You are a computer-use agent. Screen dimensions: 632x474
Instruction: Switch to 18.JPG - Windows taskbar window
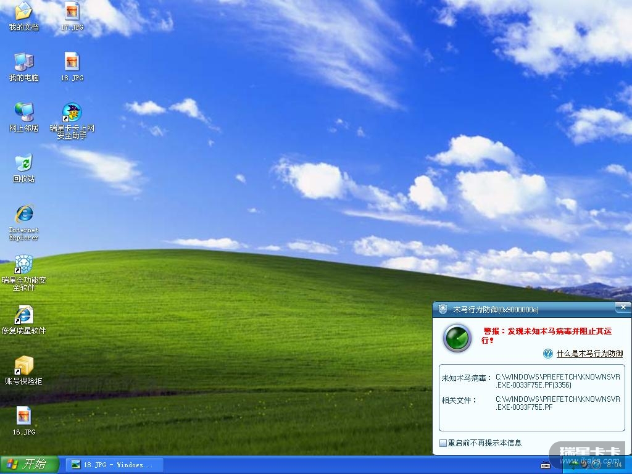[x=114, y=465]
